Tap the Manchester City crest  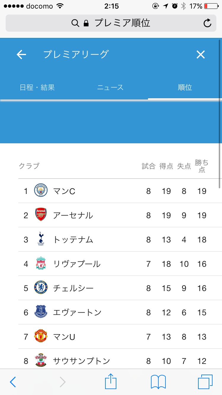[x=41, y=191]
